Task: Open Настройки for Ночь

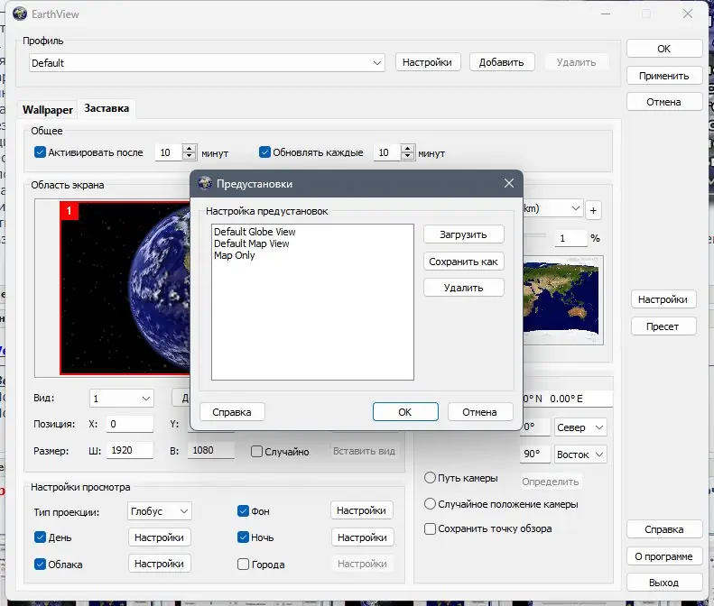Action: point(363,537)
